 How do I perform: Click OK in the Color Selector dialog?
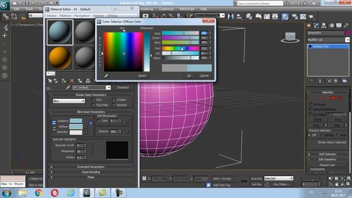189,76
